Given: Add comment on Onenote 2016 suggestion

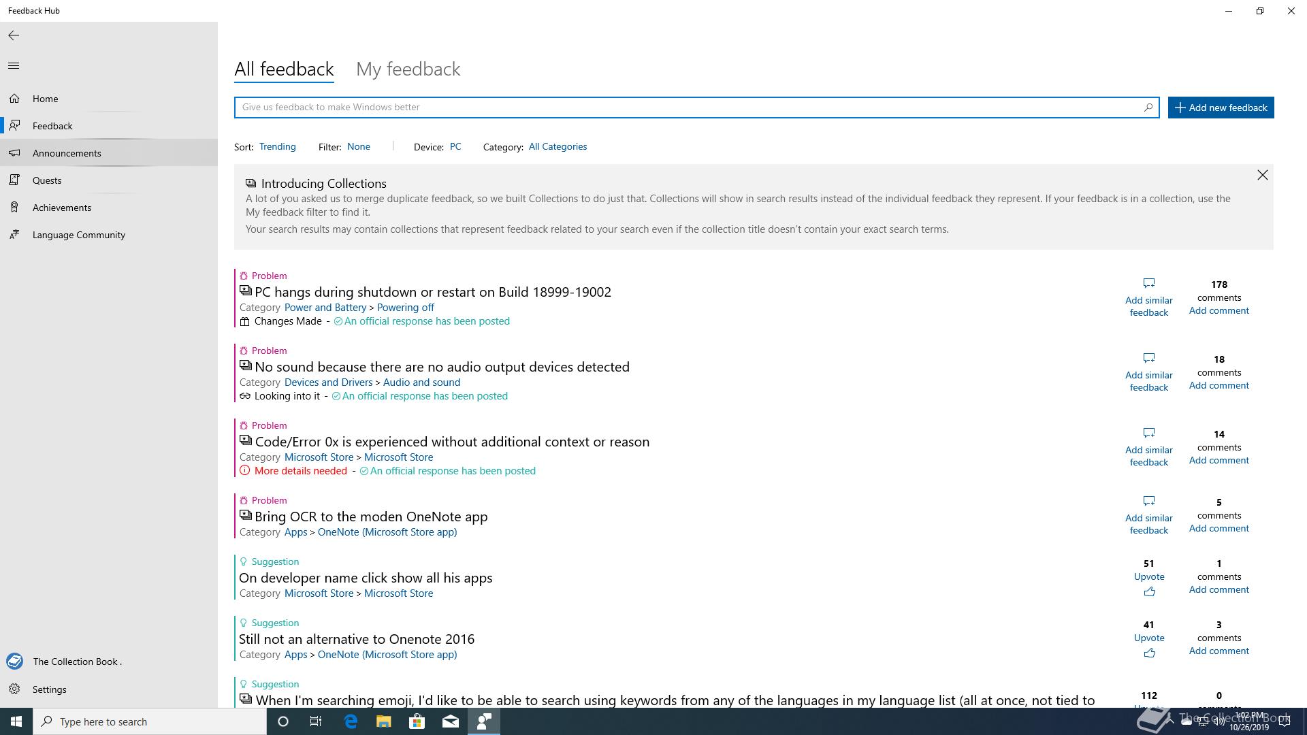Looking at the screenshot, I should (1219, 651).
